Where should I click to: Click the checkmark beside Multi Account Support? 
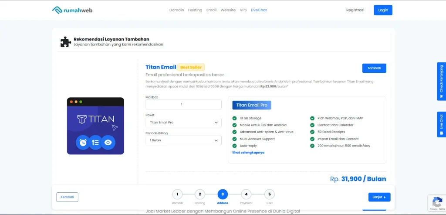tap(234, 139)
